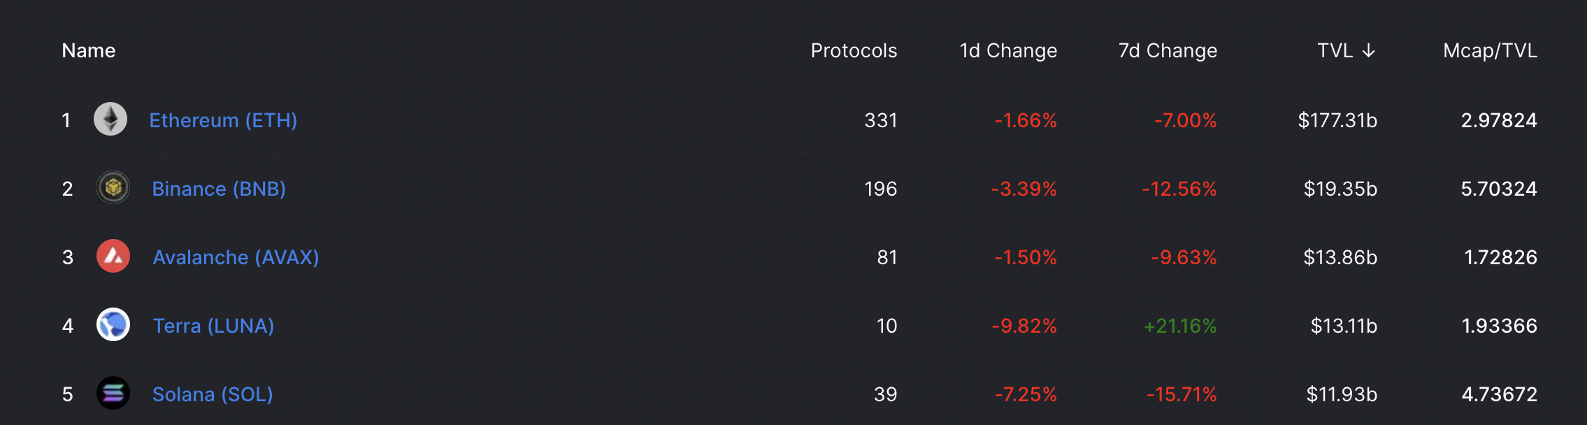Image resolution: width=1587 pixels, height=425 pixels.
Task: Click the Solana logo icon
Action: 113,393
